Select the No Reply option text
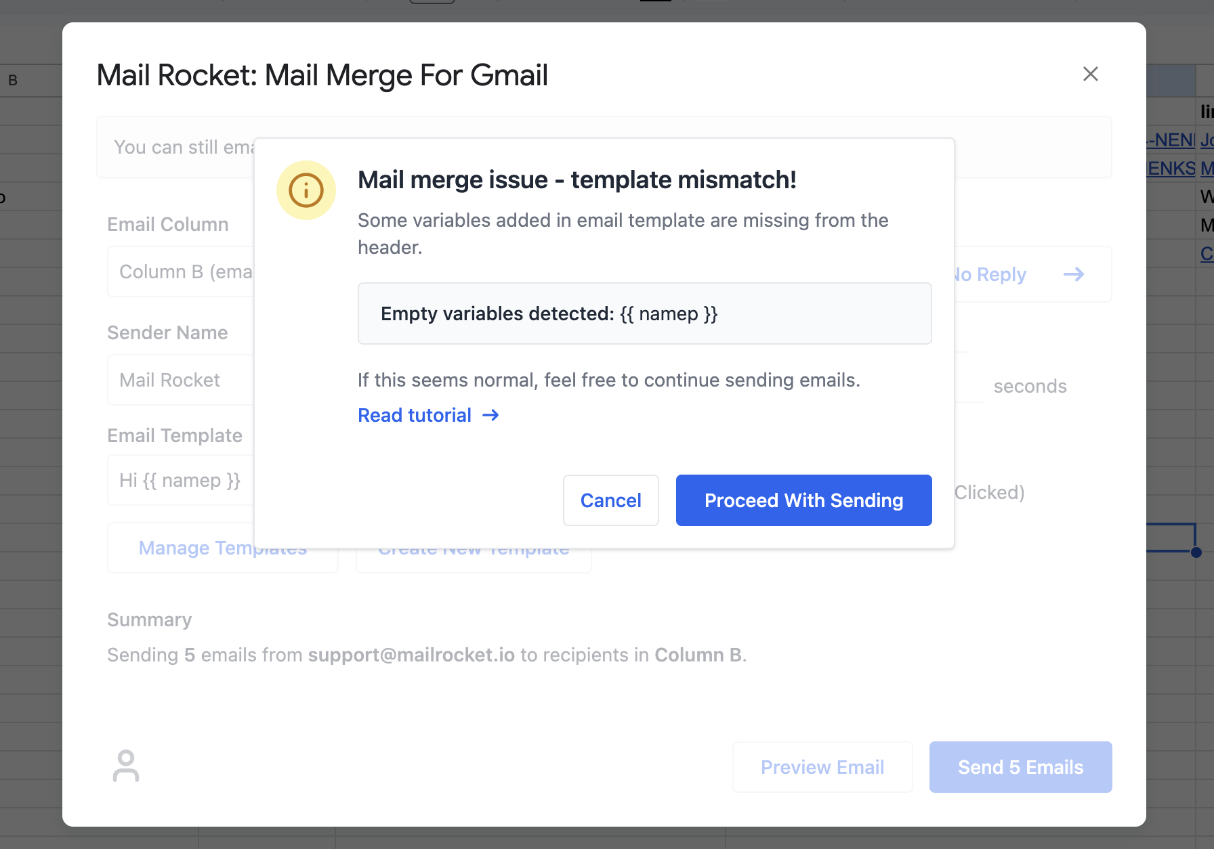Image resolution: width=1214 pixels, height=849 pixels. point(991,274)
